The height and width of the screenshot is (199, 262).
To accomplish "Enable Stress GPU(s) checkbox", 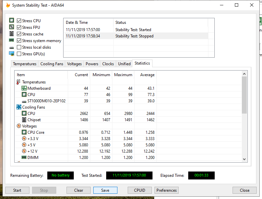I will tap(19, 54).
